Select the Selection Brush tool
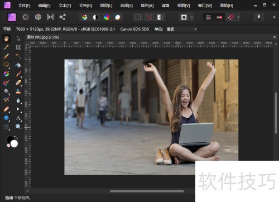The width and height of the screenshot is (279, 202). pyautogui.click(x=6, y=56)
